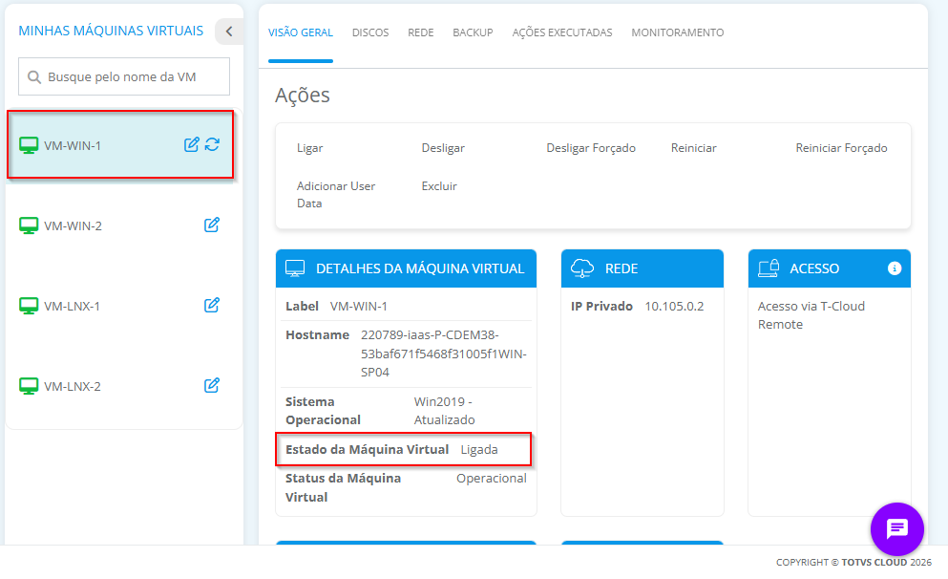Switch to the Rede tab
Screen dimensions: 948x579
421,32
